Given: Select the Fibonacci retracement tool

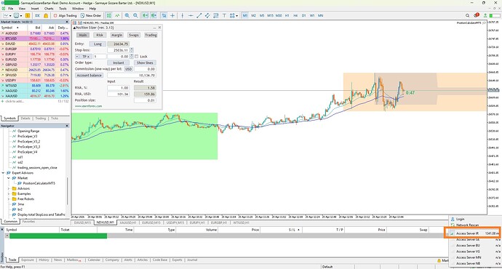Looking at the screenshot, I should 216,15.
